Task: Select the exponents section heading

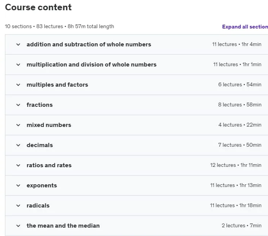Action: click(42, 185)
